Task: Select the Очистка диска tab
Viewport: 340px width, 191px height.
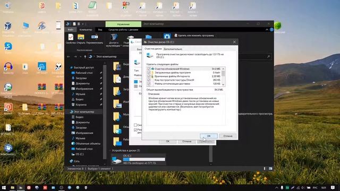Action: pyautogui.click(x=153, y=49)
